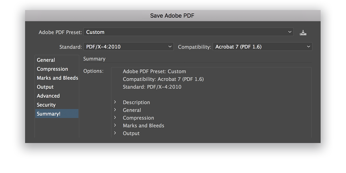Click the Summary panel heading
The height and width of the screenshot is (173, 346).
[94, 59]
